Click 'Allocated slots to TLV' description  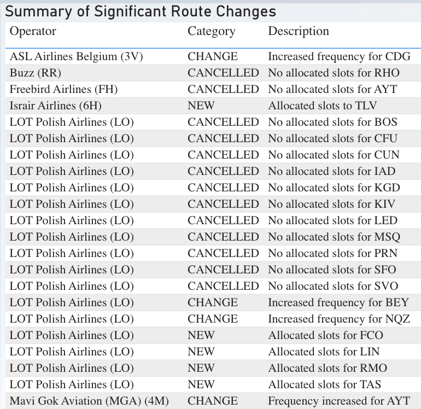[x=323, y=106]
